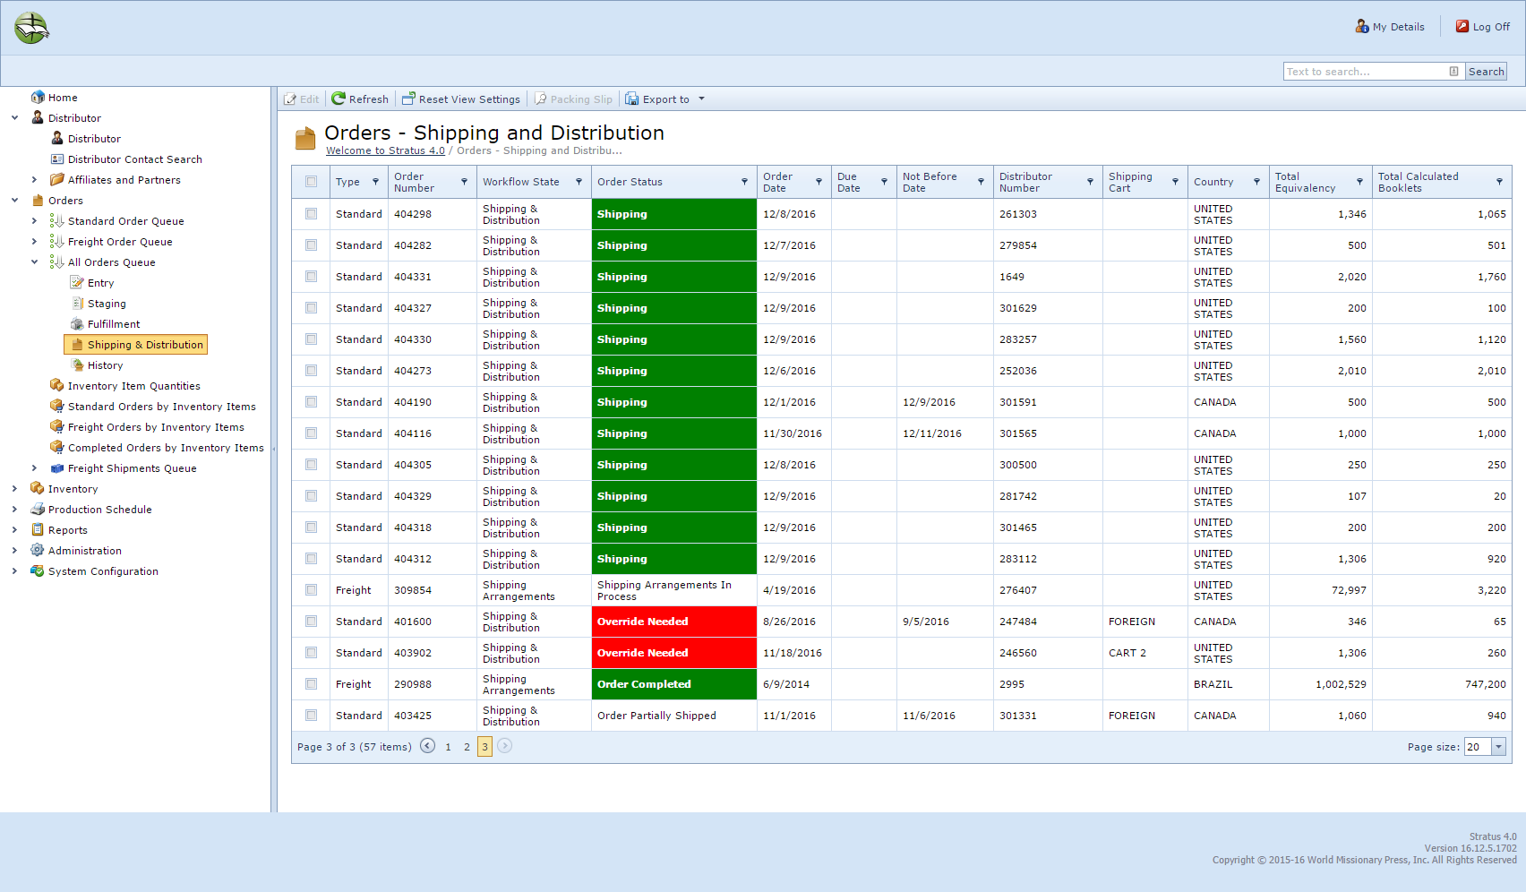Screen dimensions: 1526x892
Task: Tick checkbox for order 401600
Action: pos(311,621)
